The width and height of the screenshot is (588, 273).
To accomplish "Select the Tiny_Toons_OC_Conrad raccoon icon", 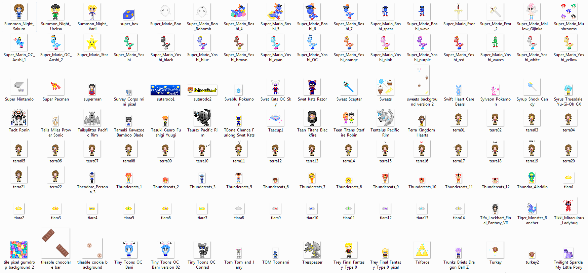I will click(202, 250).
